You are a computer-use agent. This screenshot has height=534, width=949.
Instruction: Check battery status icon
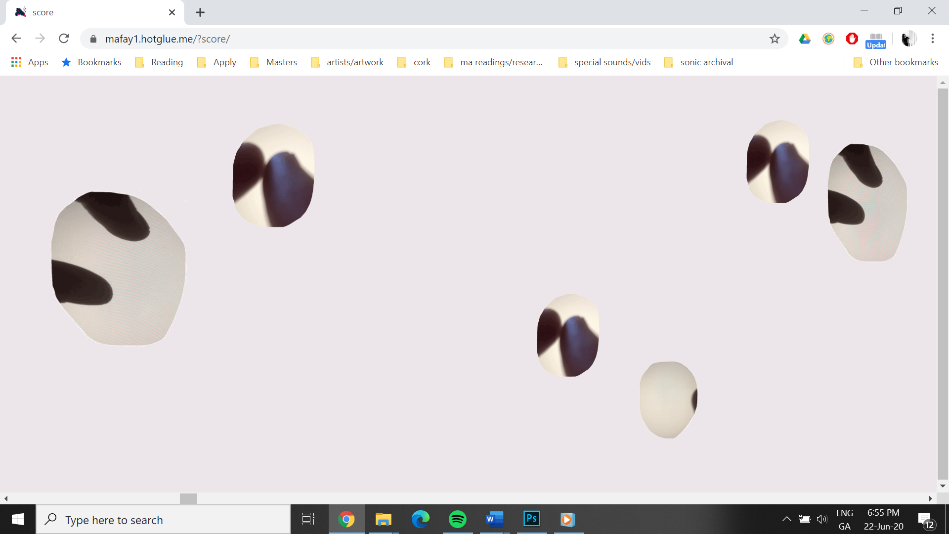(x=805, y=519)
